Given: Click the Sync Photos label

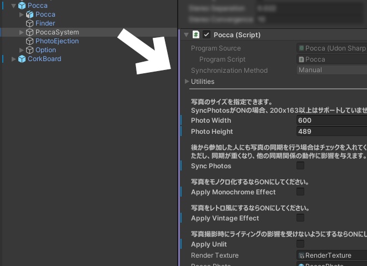Looking at the screenshot, I should tap(211, 166).
